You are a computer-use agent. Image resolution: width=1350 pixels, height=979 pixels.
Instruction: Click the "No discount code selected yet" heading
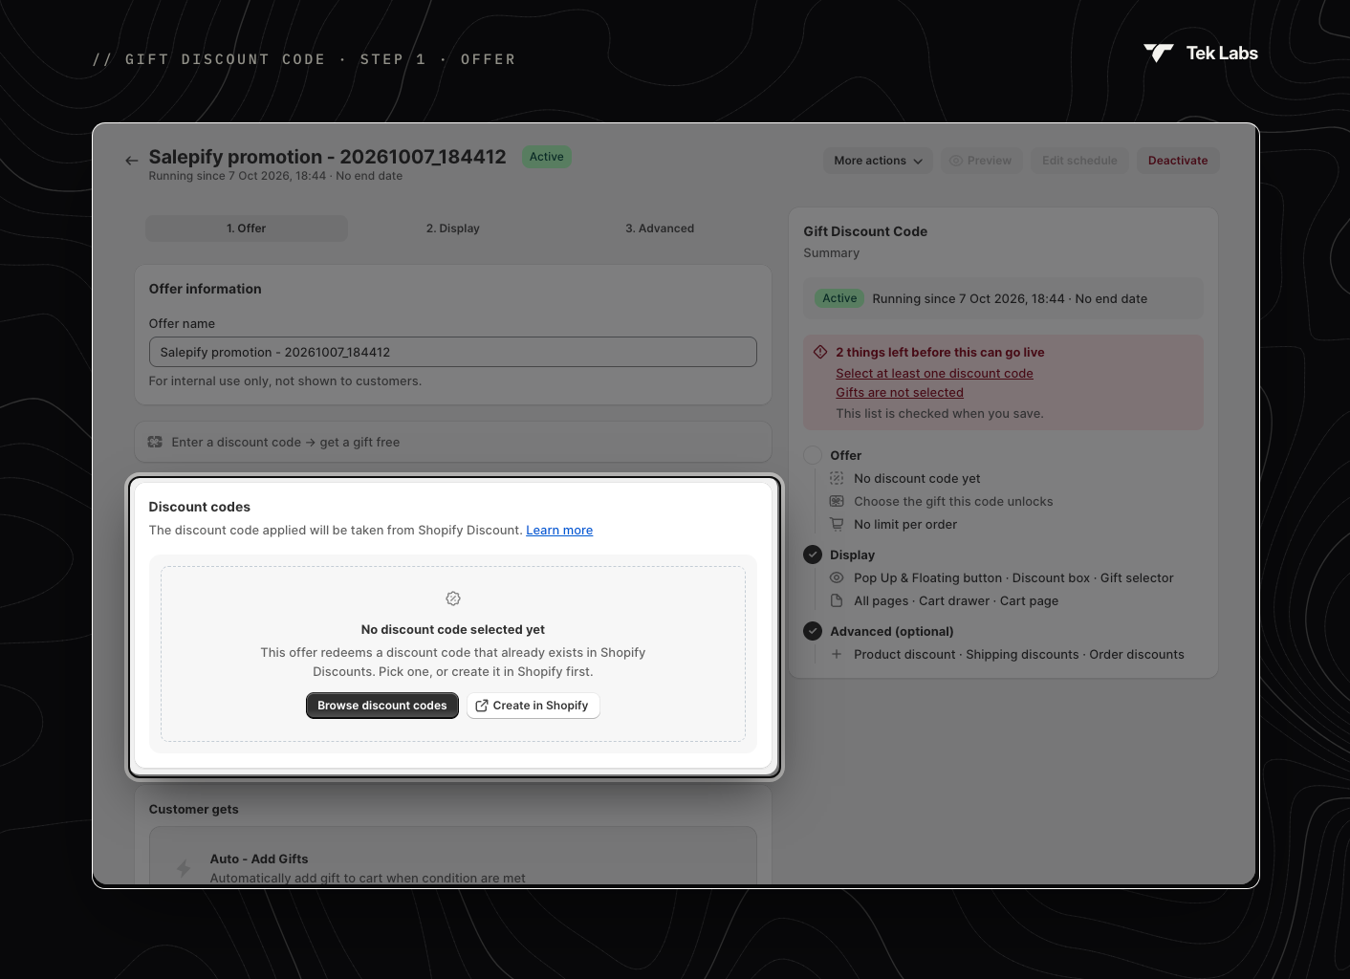(x=453, y=629)
